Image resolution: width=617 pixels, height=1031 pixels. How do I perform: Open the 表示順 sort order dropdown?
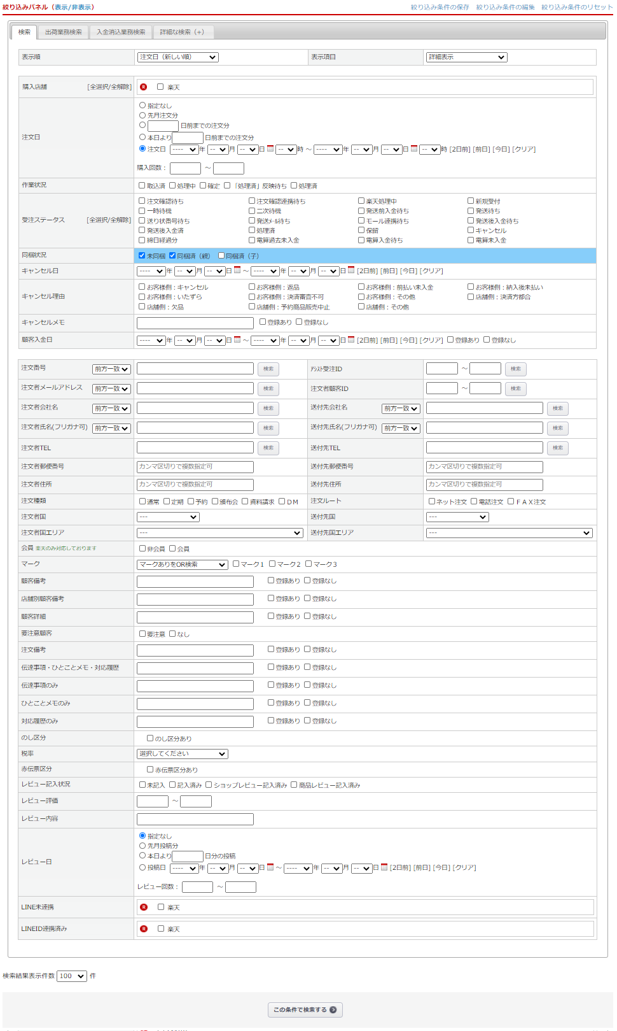[178, 57]
